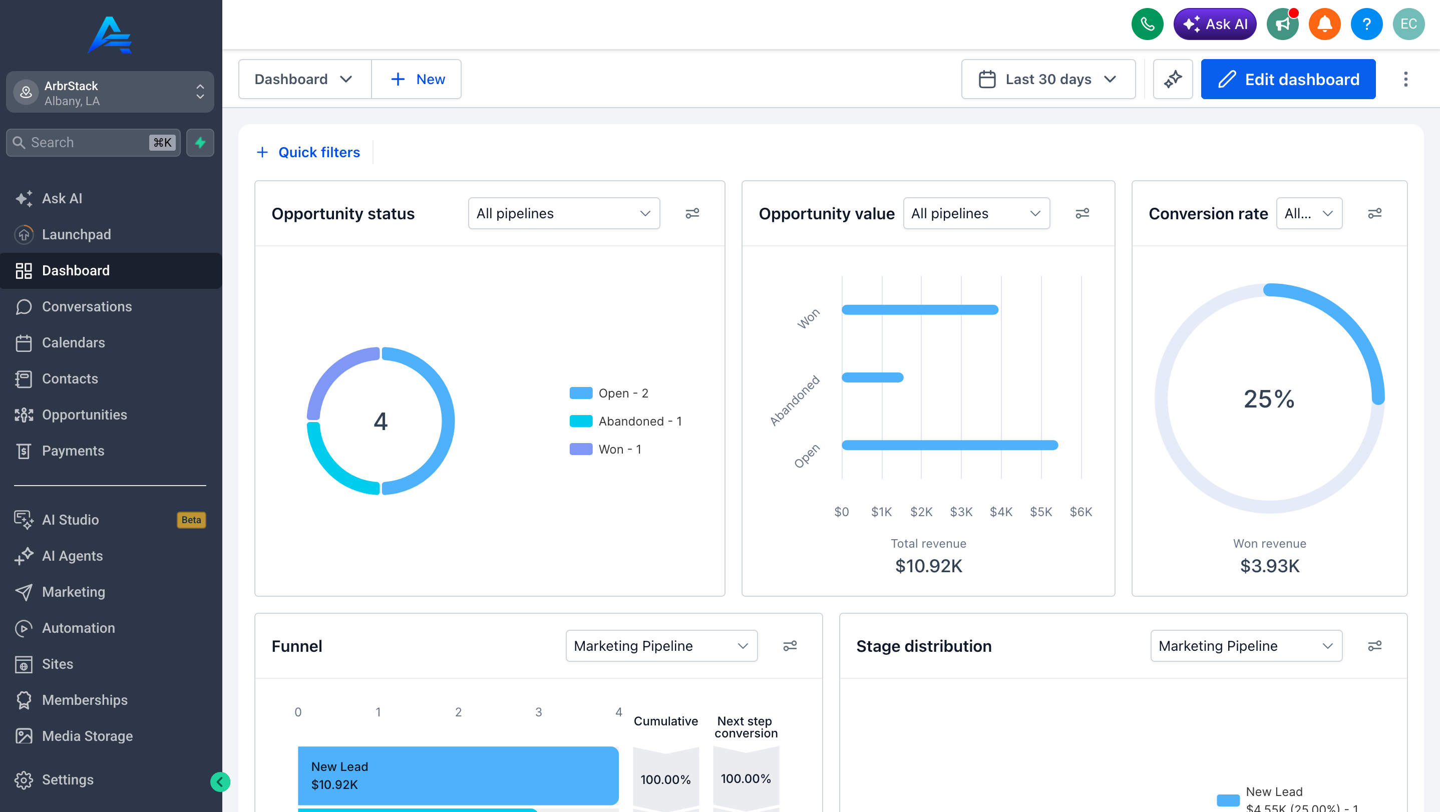Screen dimensions: 1440x812
Task: Open the announcements megaphone icon
Action: click(1282, 24)
